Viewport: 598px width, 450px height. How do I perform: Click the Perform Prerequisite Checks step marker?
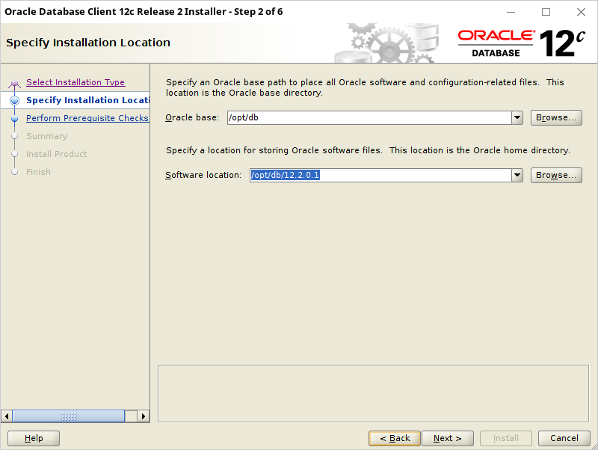[x=14, y=119]
